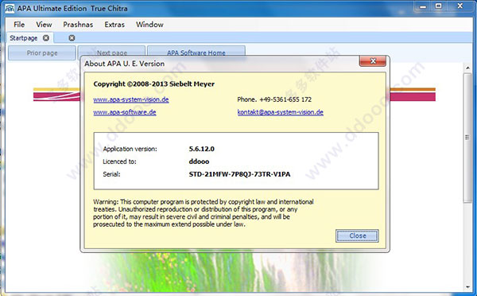
Task: Click the vertical scrollbar up arrow
Action: [467, 68]
